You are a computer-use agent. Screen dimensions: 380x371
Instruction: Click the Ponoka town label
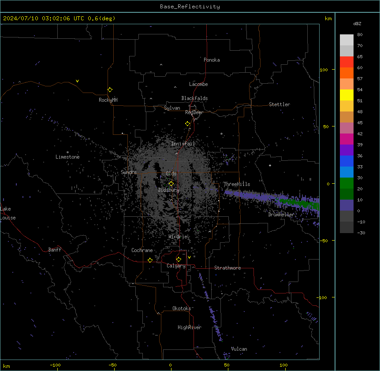coord(212,60)
